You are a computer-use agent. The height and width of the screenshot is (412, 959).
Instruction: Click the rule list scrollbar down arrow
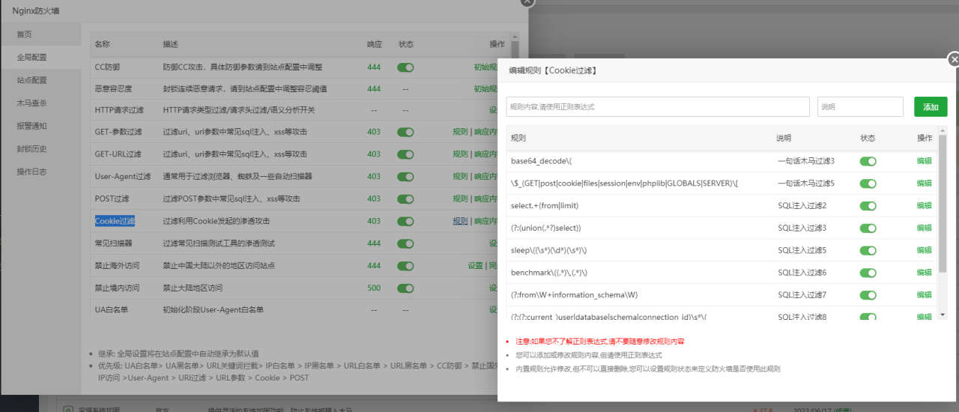[x=943, y=315]
